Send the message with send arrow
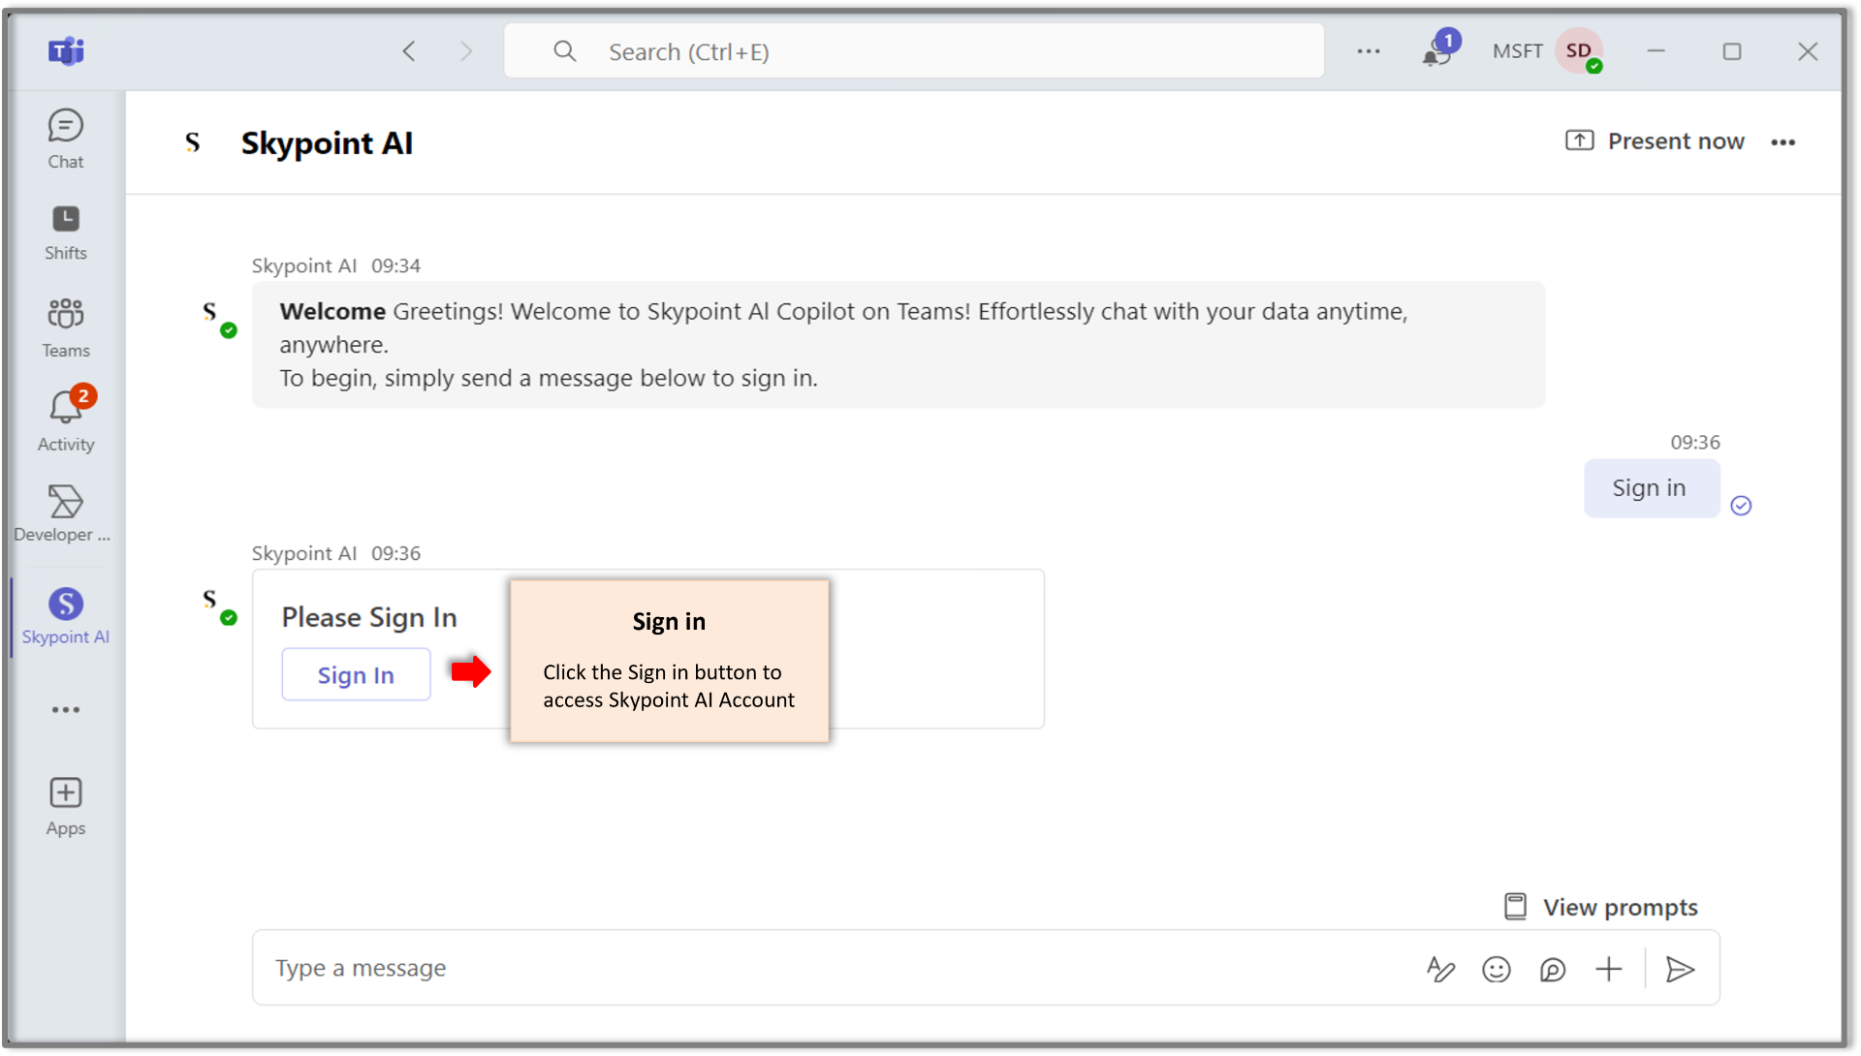Viewport: 1861px width, 1056px height. pyautogui.click(x=1680, y=969)
